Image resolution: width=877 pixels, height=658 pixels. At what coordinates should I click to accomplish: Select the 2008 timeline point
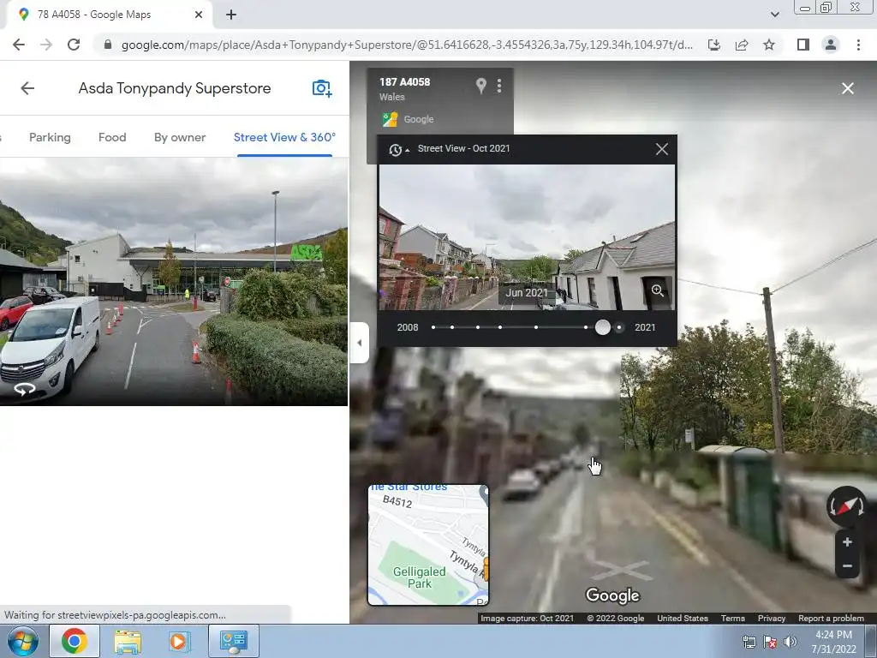point(433,327)
